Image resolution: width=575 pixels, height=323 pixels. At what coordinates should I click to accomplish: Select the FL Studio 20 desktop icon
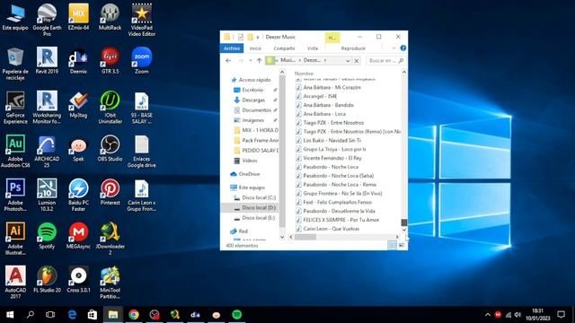coord(47,279)
